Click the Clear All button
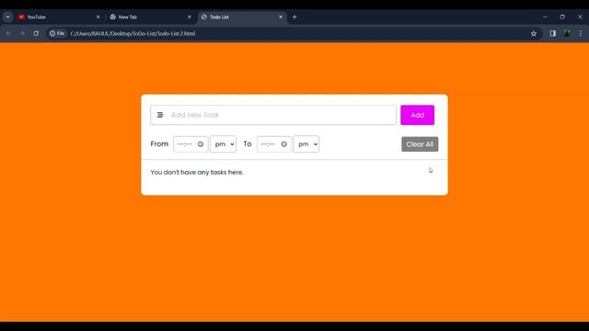Viewport: 589px width, 331px height. pyautogui.click(x=420, y=144)
